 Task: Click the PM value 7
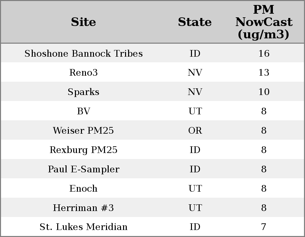pos(264,227)
